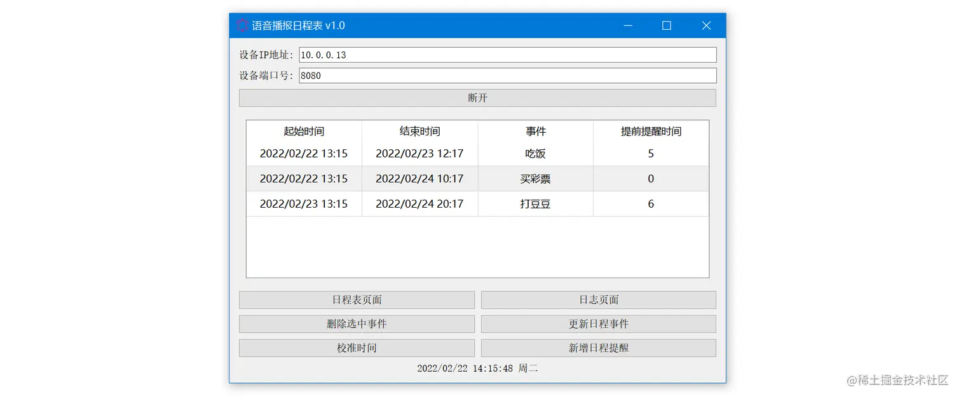The height and width of the screenshot is (399, 961).
Task: Click the date-time status text at bottom
Action: pyautogui.click(x=477, y=369)
